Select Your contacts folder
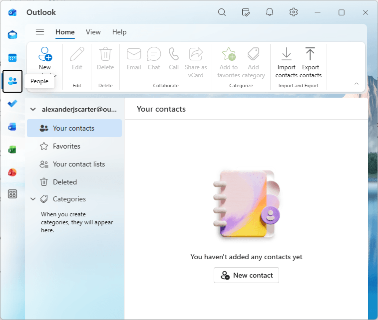Image resolution: width=378 pixels, height=320 pixels. coord(74,128)
